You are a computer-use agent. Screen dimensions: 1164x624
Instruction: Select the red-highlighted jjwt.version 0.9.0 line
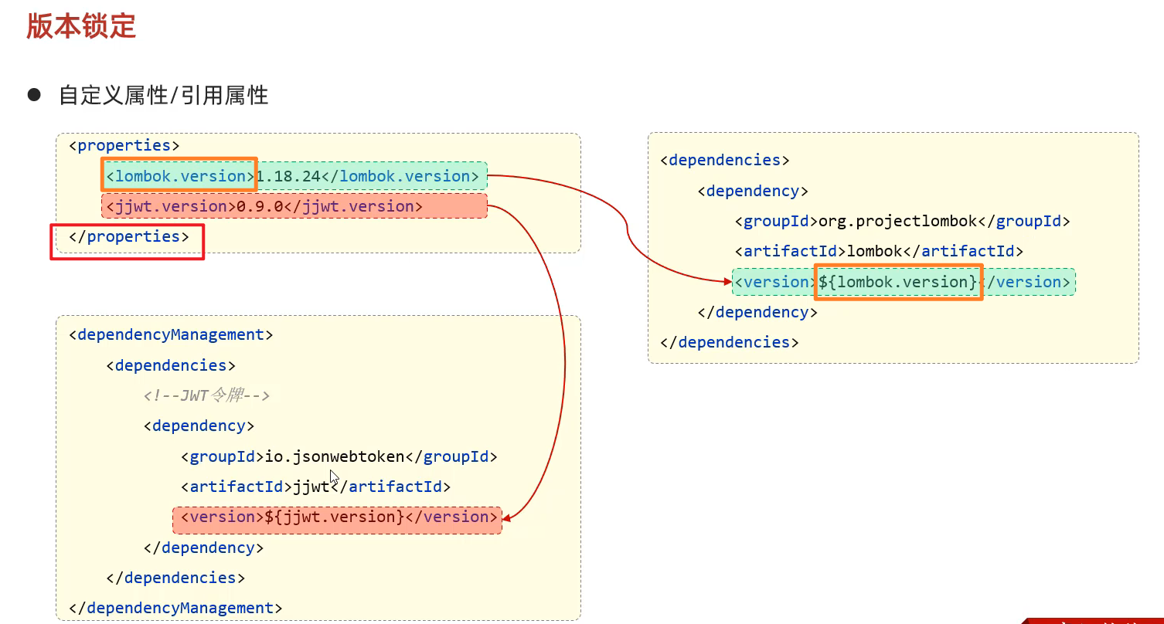[x=294, y=206]
